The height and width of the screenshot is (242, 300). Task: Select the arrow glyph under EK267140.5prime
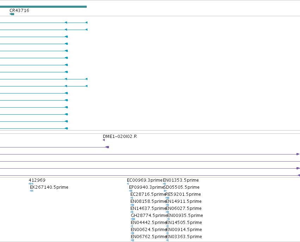coord(32,191)
